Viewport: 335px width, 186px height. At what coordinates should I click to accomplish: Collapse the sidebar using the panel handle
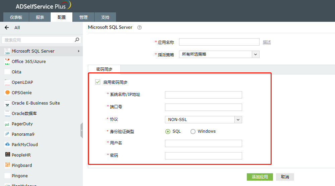click(x=81, y=130)
